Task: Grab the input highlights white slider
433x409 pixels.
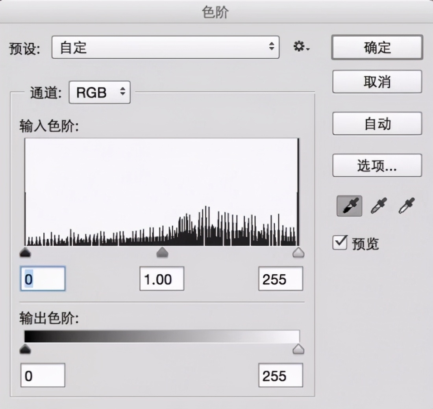Action: 298,253
